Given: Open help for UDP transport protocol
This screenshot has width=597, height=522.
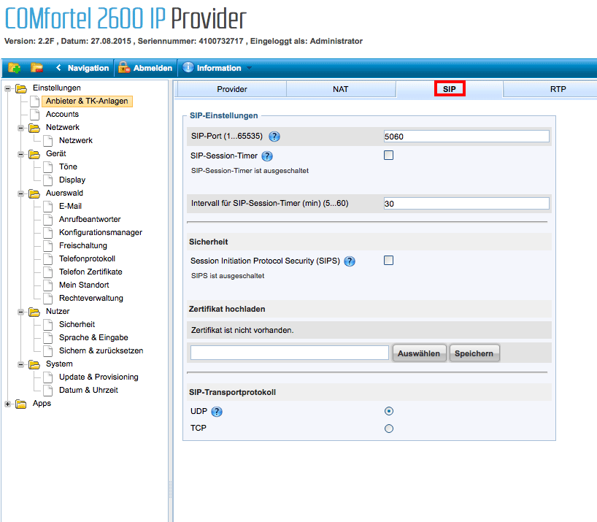Looking at the screenshot, I should (x=217, y=412).
